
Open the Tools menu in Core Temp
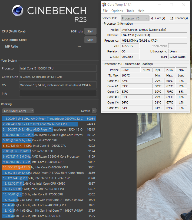click(x=130, y=11)
